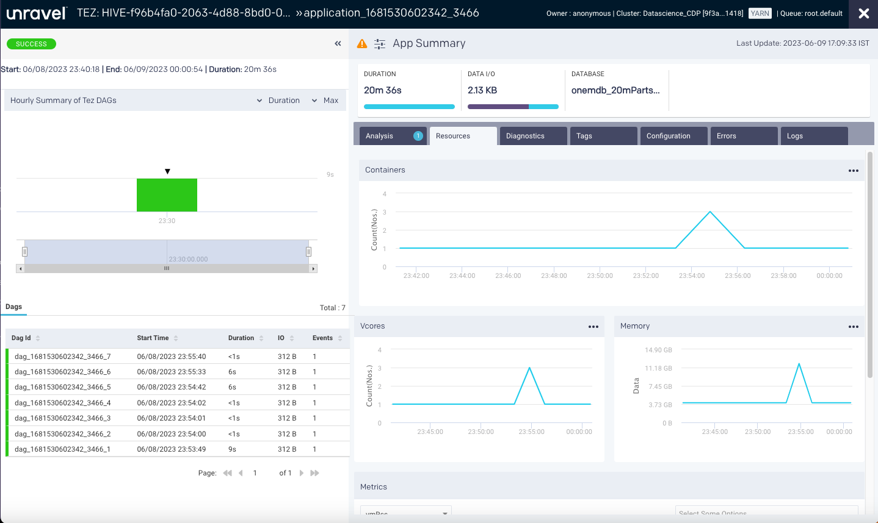Open the Containers chart options menu
Image resolution: width=878 pixels, height=523 pixels.
point(854,171)
